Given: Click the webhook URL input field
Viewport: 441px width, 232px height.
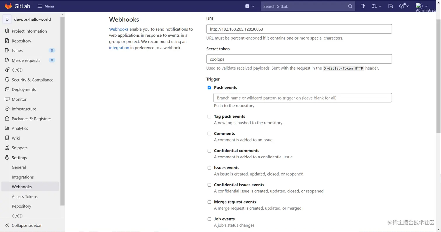Looking at the screenshot, I should click(x=299, y=29).
